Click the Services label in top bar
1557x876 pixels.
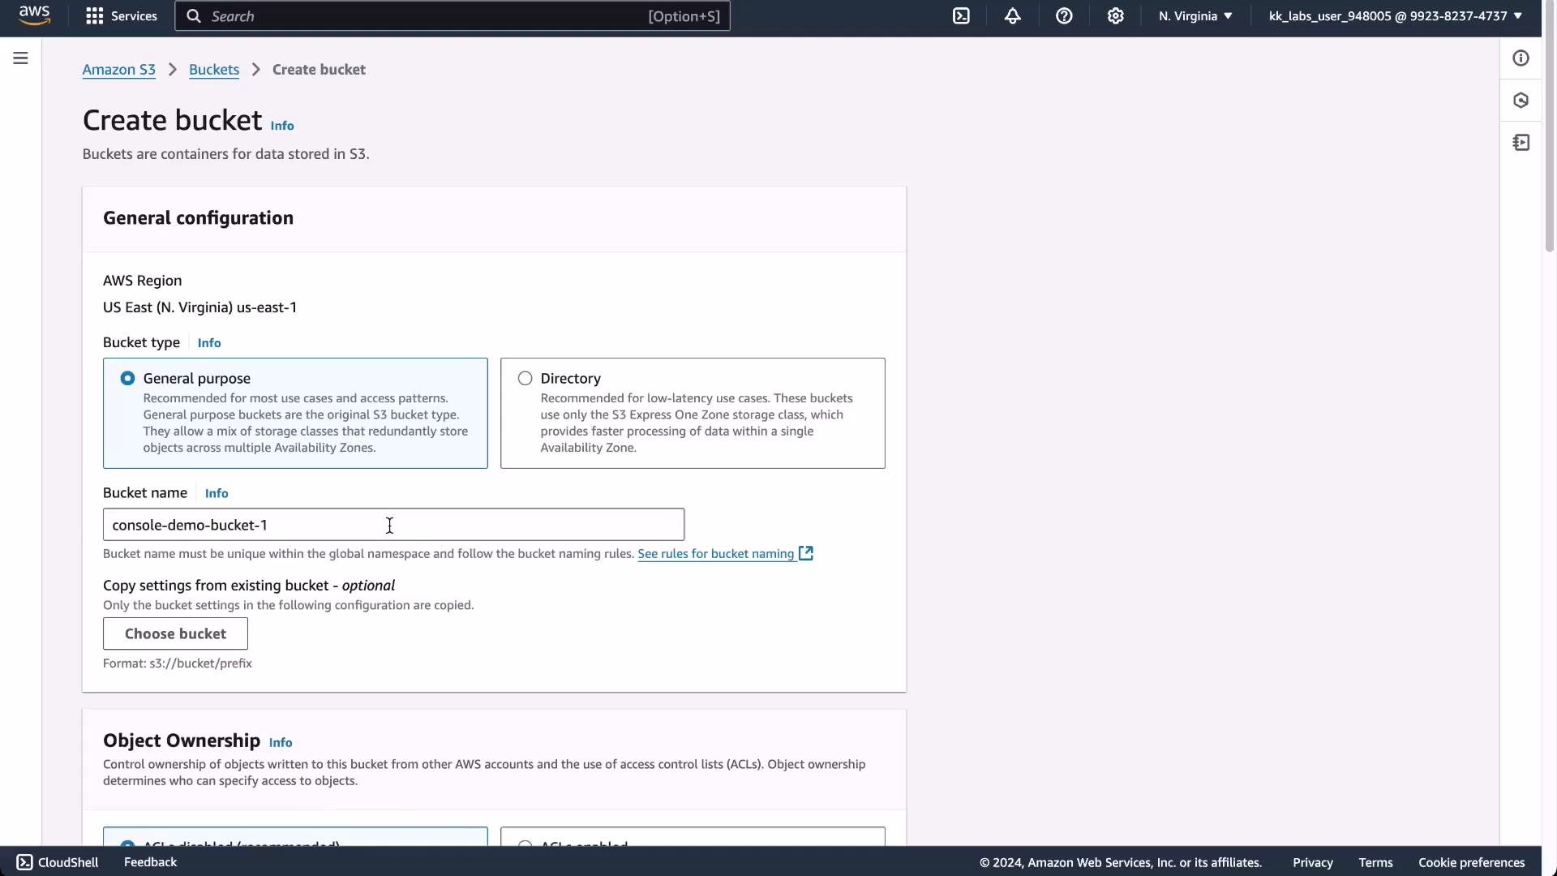point(134,16)
